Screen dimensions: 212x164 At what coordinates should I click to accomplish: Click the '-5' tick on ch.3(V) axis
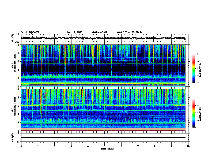point(18,142)
